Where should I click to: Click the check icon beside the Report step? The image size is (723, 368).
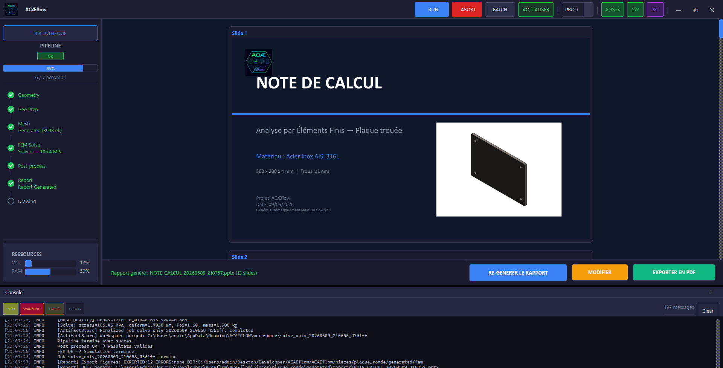point(11,183)
